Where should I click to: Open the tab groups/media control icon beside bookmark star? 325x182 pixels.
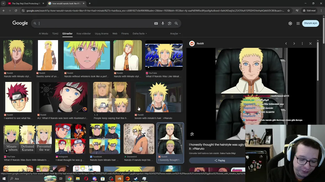(x=297, y=11)
